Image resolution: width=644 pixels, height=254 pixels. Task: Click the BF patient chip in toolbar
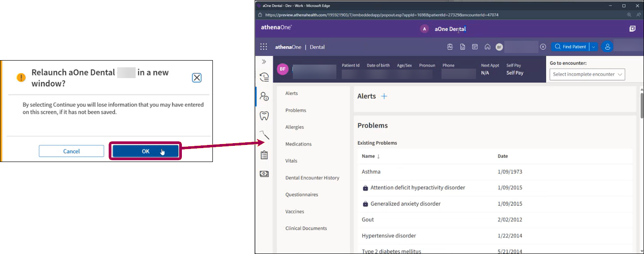(x=499, y=47)
